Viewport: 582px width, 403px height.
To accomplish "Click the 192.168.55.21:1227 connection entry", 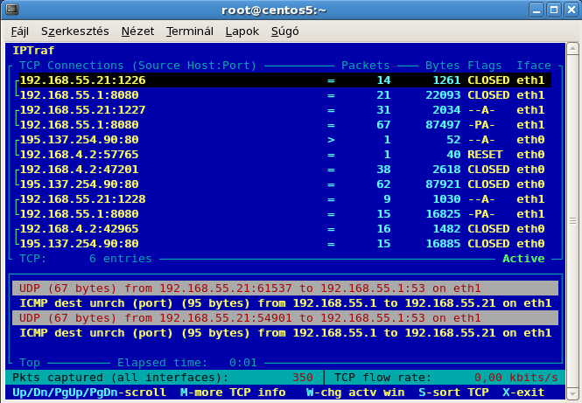I will 82,110.
